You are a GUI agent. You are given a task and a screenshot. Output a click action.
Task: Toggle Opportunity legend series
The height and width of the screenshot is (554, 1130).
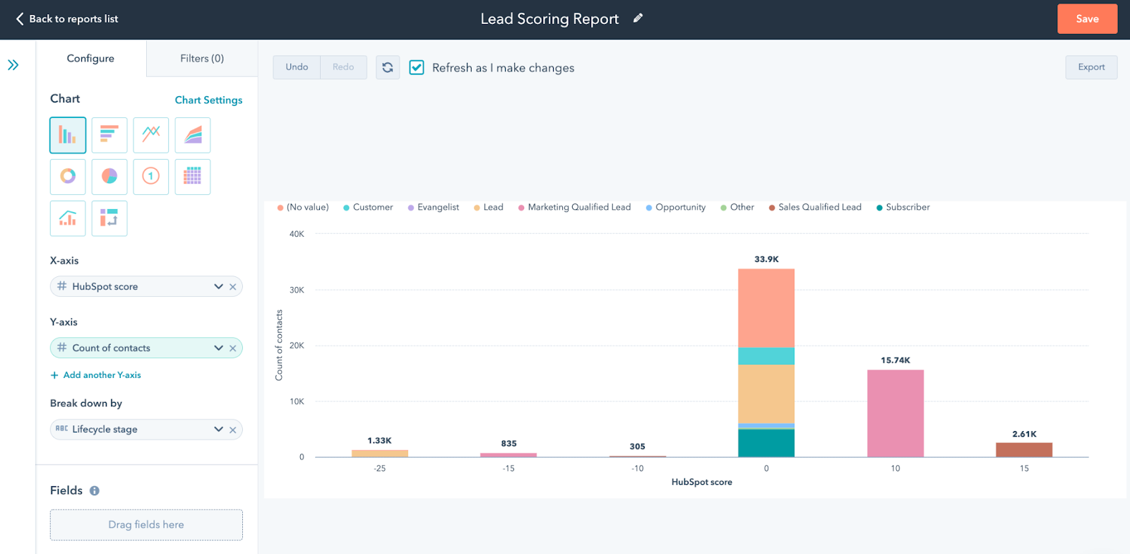[676, 207]
